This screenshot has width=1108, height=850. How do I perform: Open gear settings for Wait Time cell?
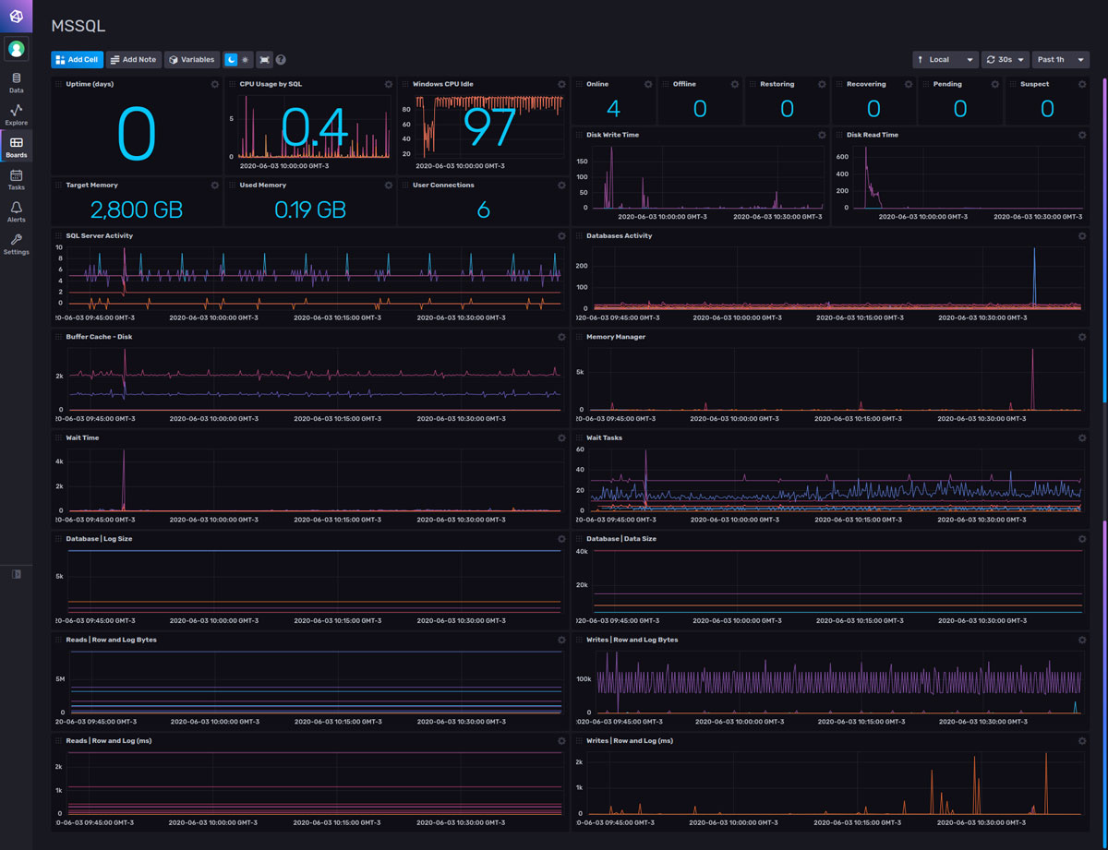click(561, 438)
